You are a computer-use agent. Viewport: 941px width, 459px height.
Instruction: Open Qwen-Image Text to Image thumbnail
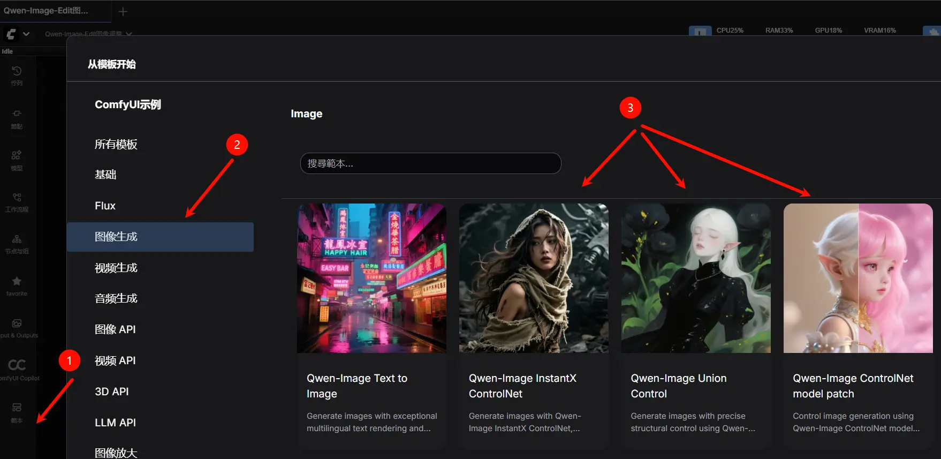pos(371,278)
